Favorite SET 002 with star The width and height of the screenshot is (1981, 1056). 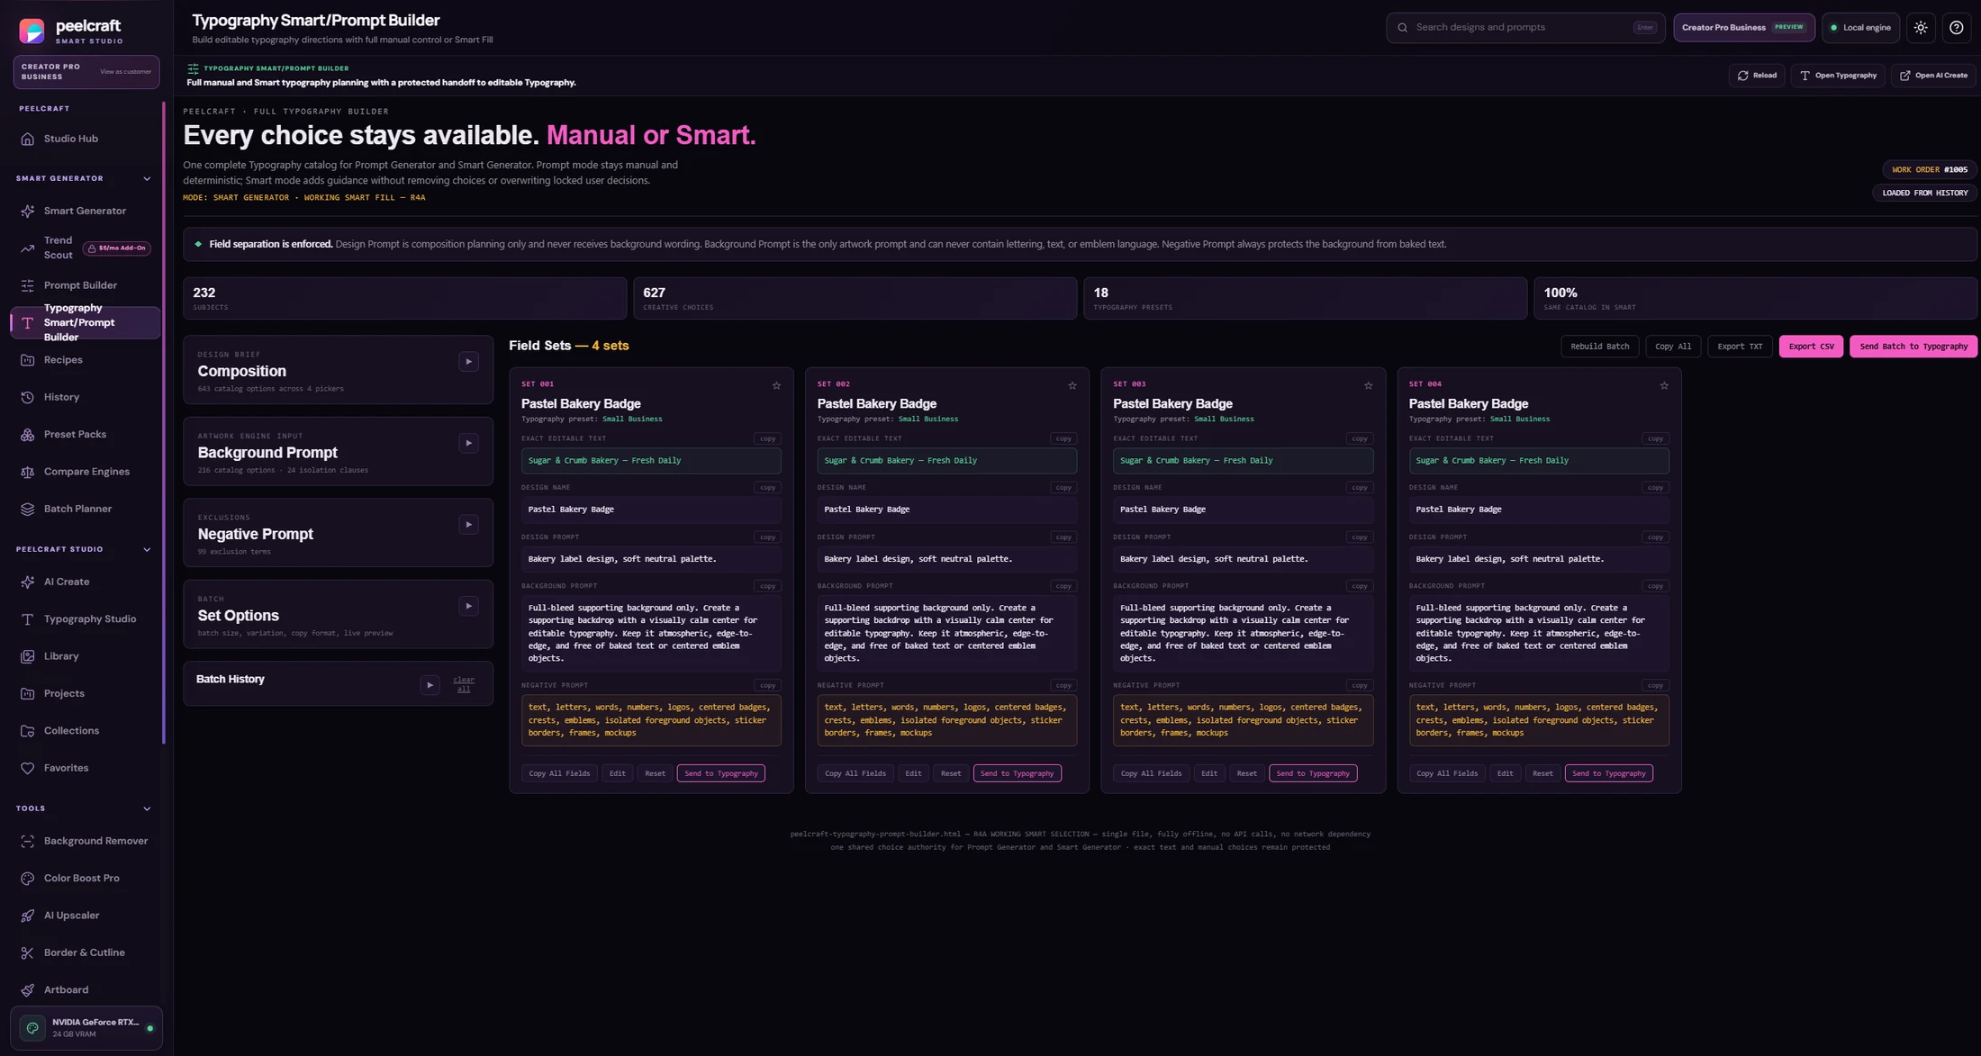(1072, 385)
